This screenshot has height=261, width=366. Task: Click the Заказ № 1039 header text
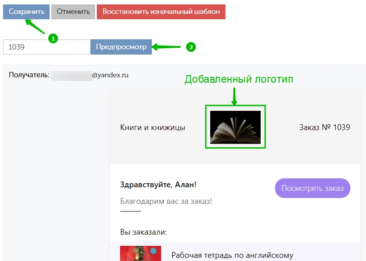[x=324, y=127]
